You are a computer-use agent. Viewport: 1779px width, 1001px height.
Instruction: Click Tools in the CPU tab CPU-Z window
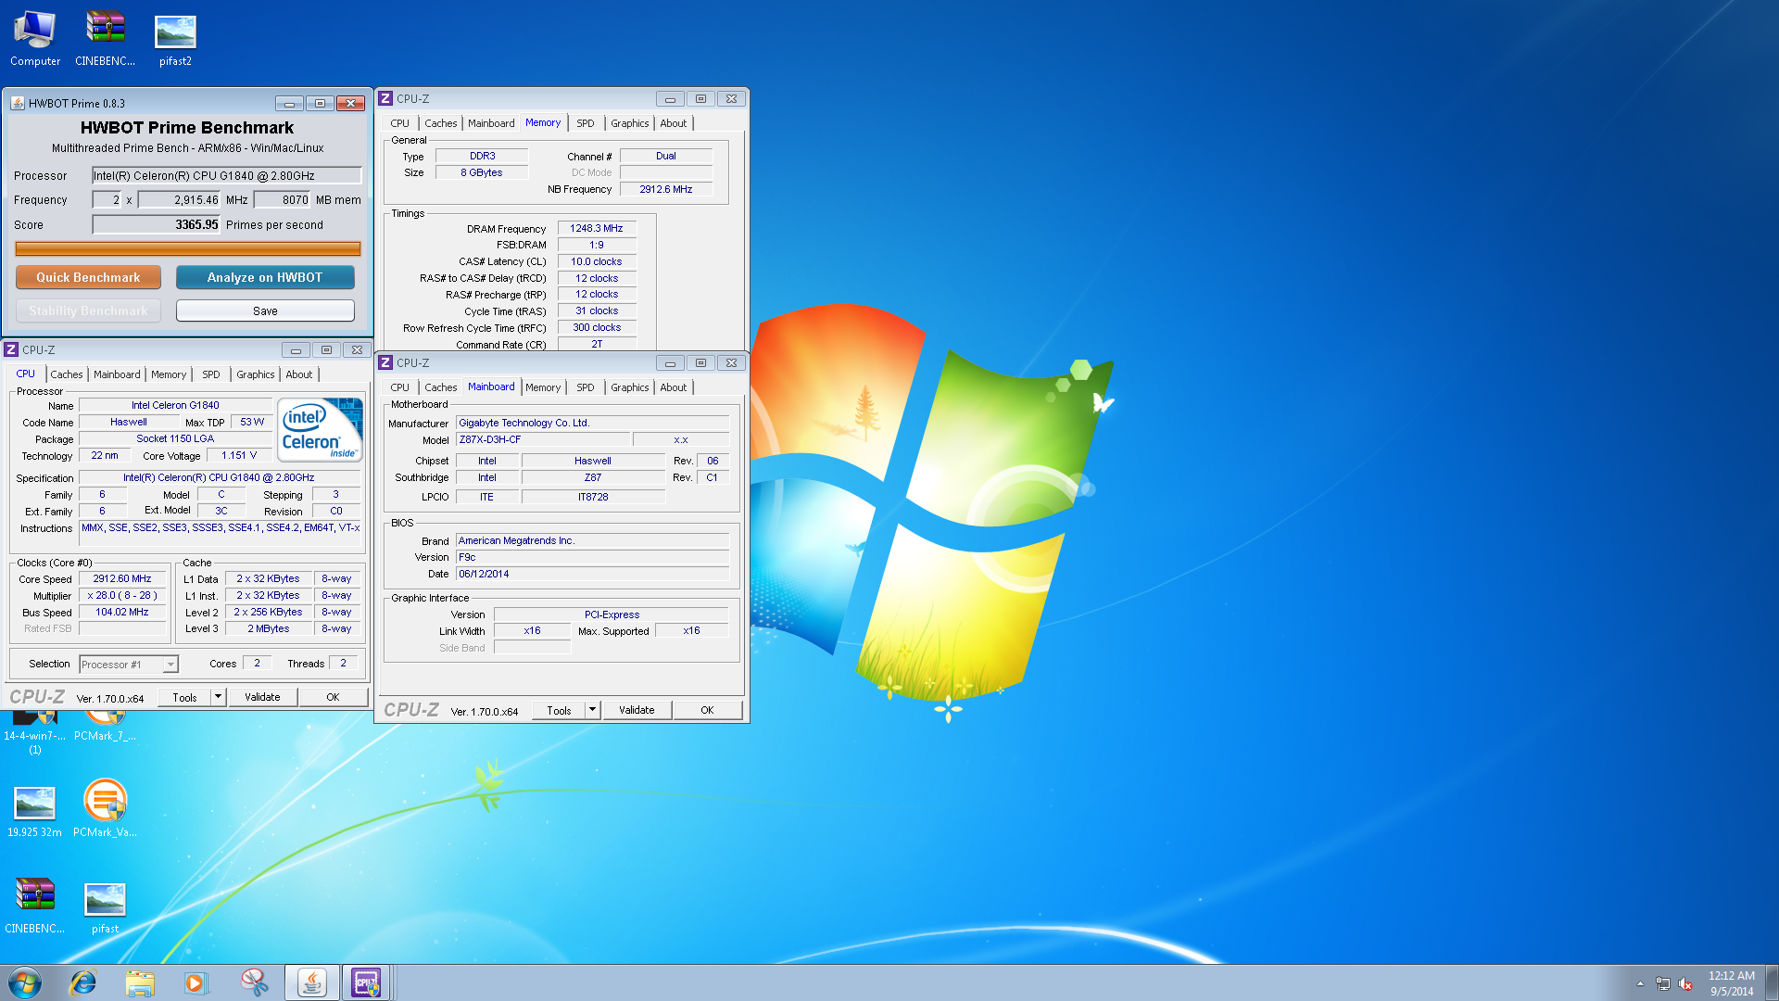click(x=184, y=697)
